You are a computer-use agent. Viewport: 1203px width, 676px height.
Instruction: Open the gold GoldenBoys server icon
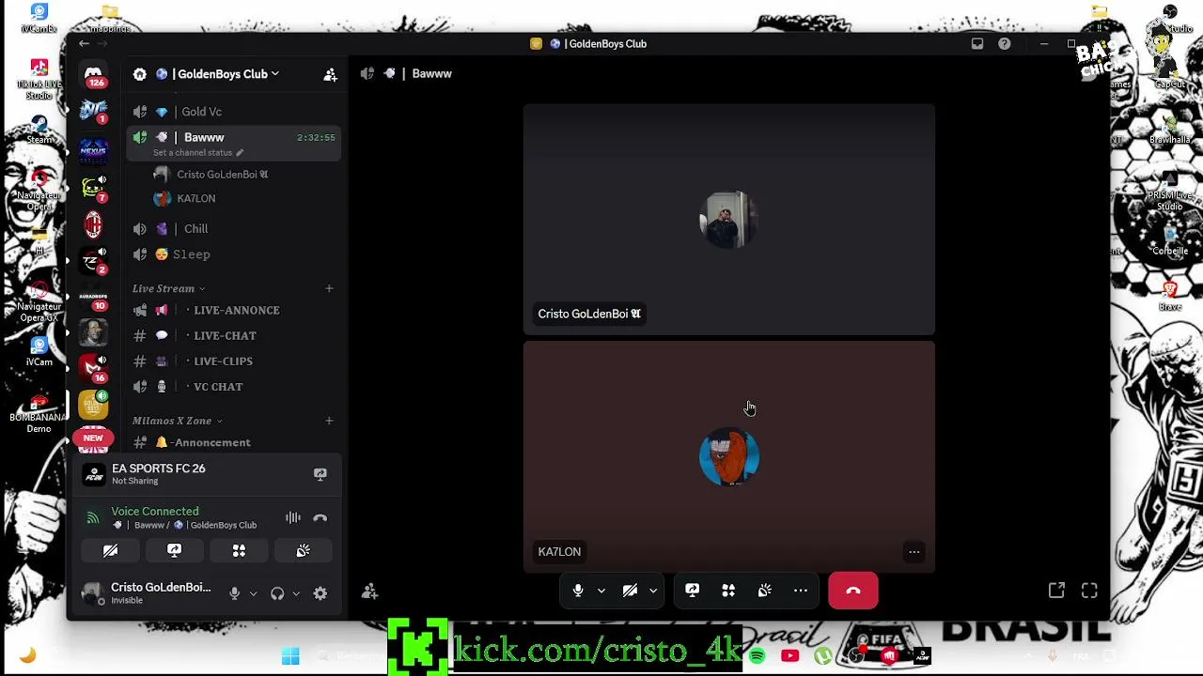(x=93, y=405)
